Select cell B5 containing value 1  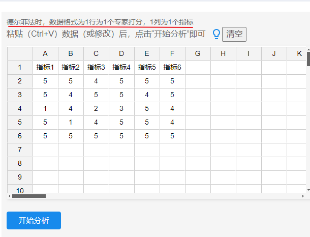71,123
